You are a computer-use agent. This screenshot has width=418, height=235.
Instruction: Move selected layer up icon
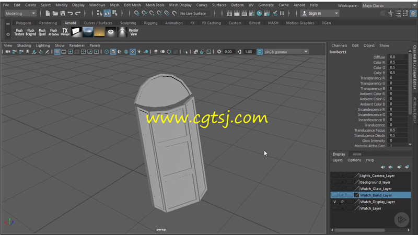(x=383, y=167)
